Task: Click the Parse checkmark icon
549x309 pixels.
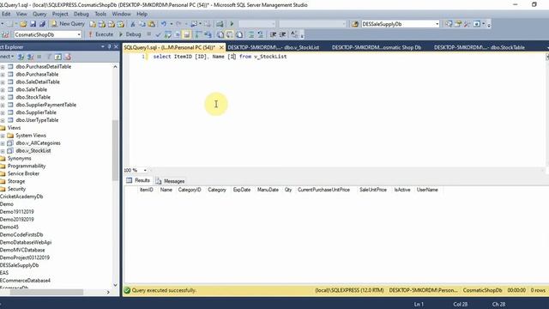Action: [x=158, y=34]
